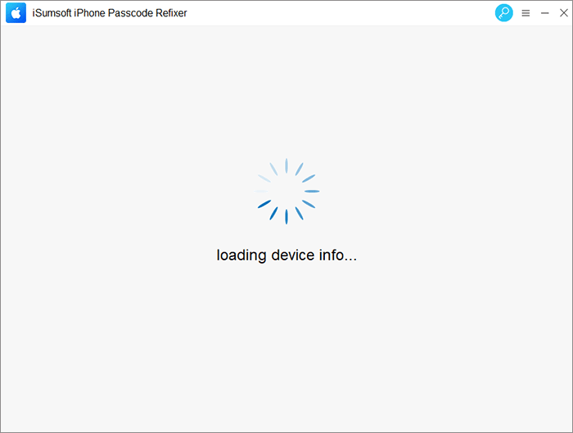Viewport: 573px width, 433px height.
Task: Click the faintest spoke of the spinner
Action: (261, 191)
